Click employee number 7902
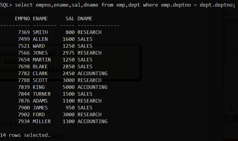Viewport: 238px width, 141px height. coord(24,114)
